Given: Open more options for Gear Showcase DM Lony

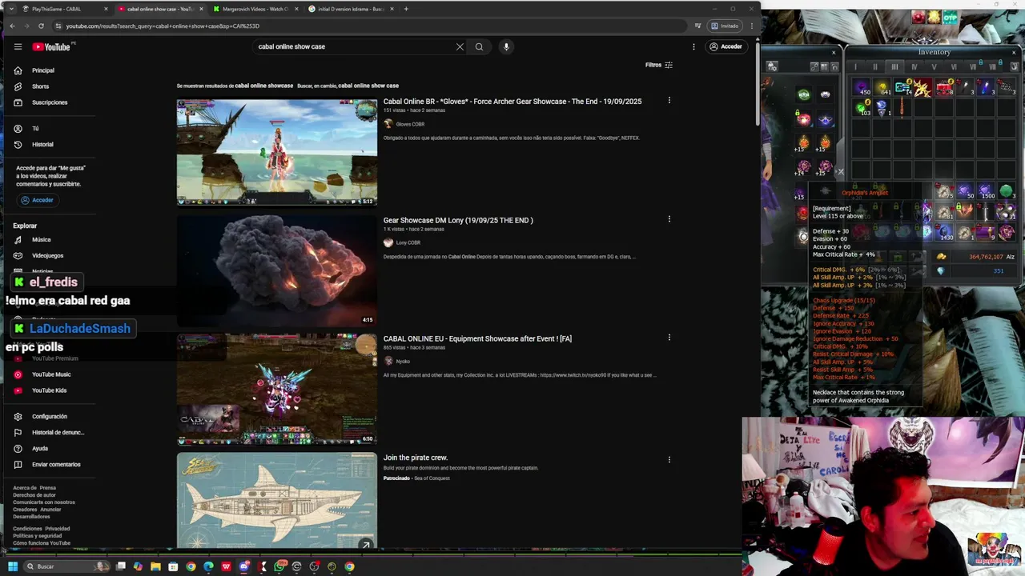Looking at the screenshot, I should tap(669, 218).
